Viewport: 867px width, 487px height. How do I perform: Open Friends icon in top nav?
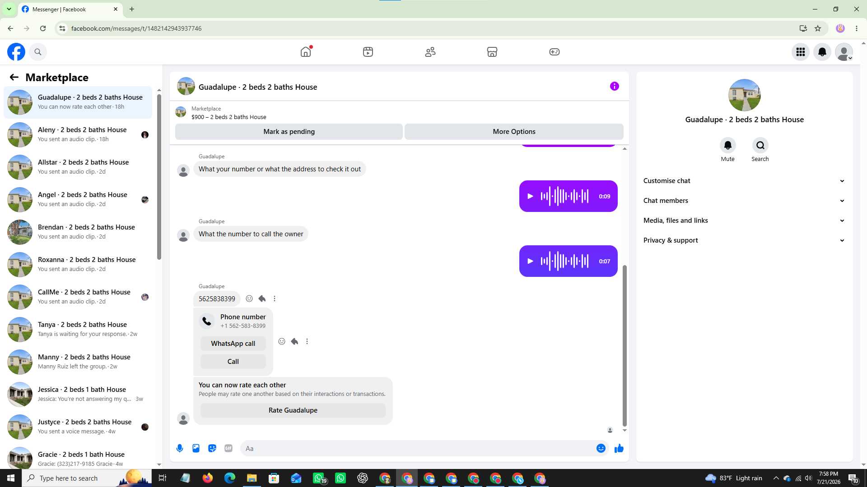pyautogui.click(x=430, y=52)
